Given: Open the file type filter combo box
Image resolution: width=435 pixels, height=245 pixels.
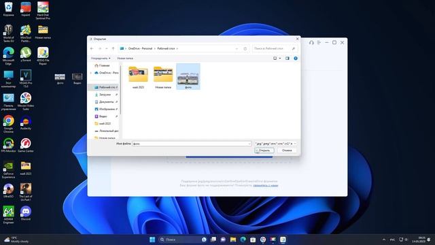Looking at the screenshot, I should [275, 144].
